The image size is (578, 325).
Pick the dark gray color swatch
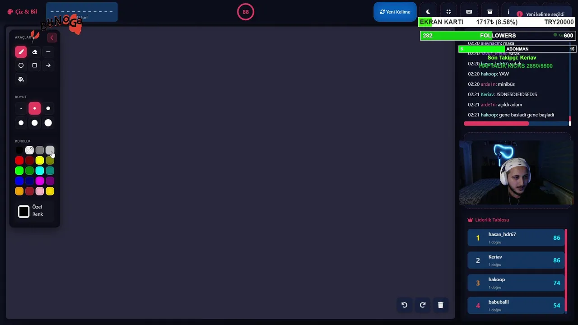(x=40, y=150)
